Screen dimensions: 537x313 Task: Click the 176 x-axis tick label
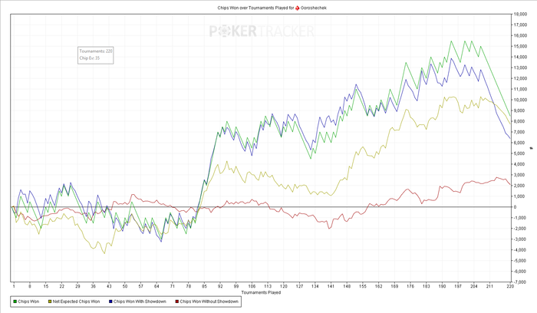click(x=410, y=286)
